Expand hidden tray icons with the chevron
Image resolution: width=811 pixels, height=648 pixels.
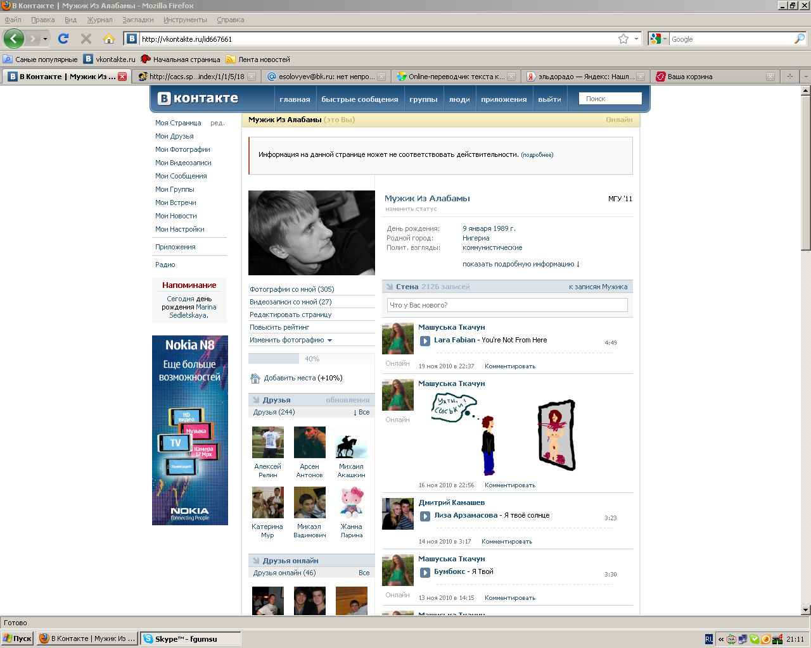click(x=721, y=639)
